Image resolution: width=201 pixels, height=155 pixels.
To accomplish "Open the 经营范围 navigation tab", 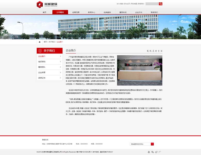I will 76,12.
